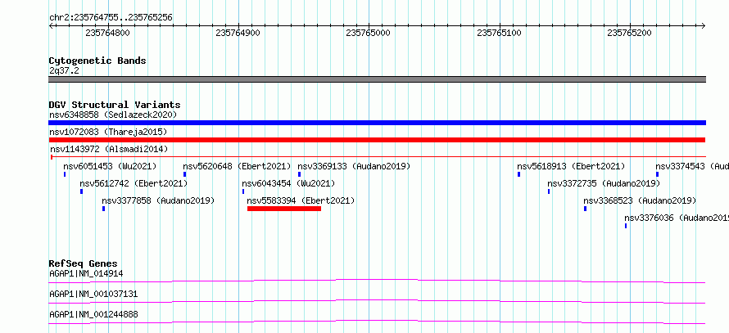Open variant nsv6348858 (Sedlazeck2020) label
The image size is (729, 333).
(113, 115)
